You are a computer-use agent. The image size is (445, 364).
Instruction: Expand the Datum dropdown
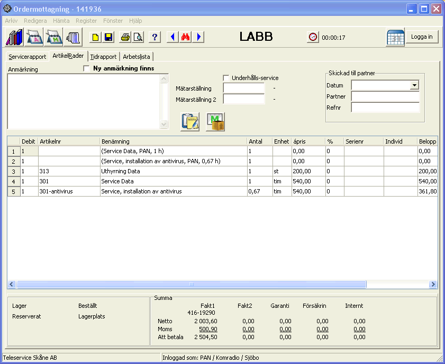click(x=414, y=85)
